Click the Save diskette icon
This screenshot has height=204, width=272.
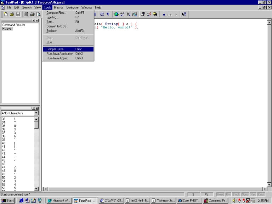[18, 15]
